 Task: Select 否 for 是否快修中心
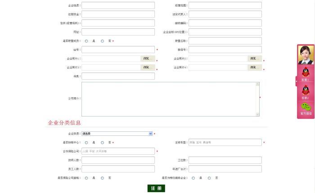pos(103,143)
